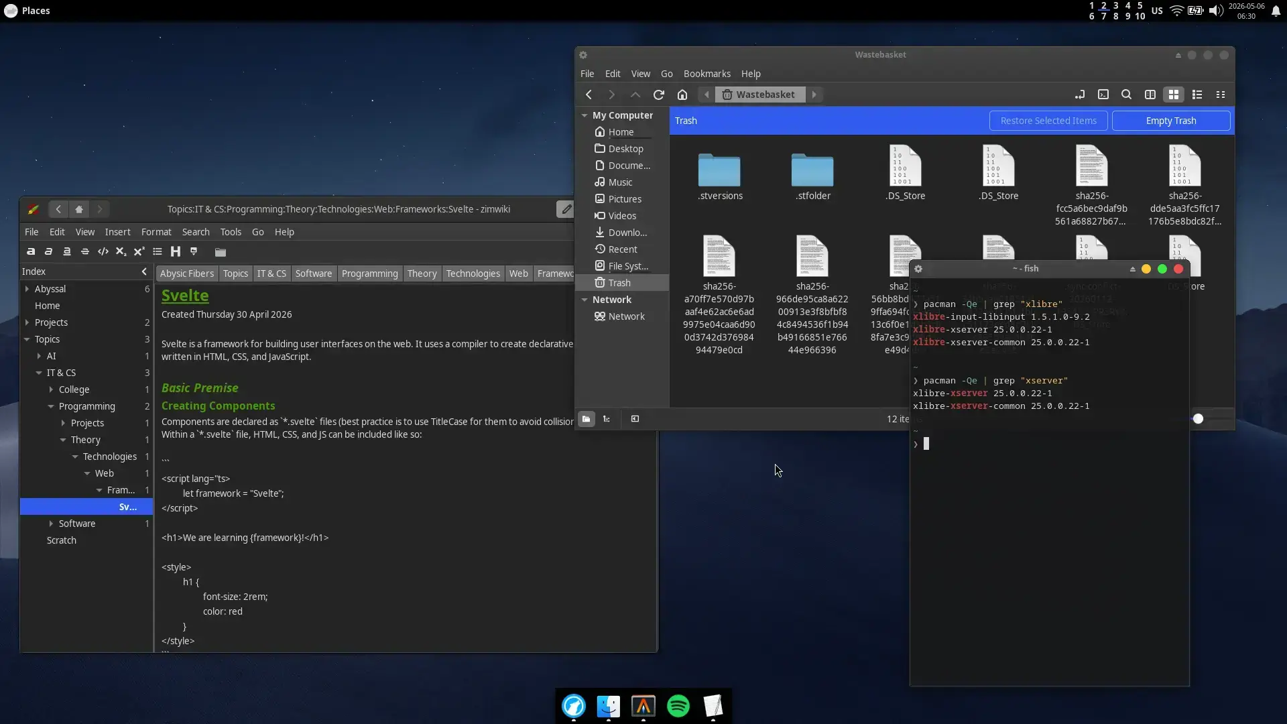Collapse the Zim Index side pane
The height and width of the screenshot is (724, 1287).
[x=144, y=271]
